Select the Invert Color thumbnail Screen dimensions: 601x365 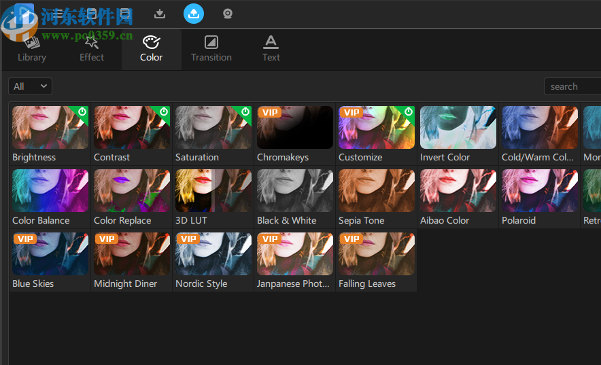[x=458, y=127]
